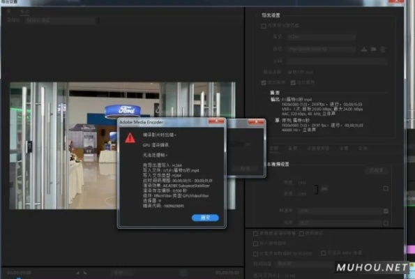Click the button in the dialog behind
Screen dimensions: 415x279
pos(245,168)
